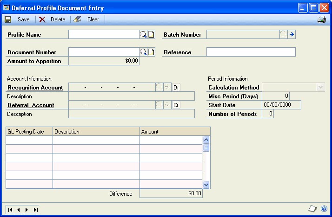Click first row GL Posting Date cell
The image size is (332, 217).
tap(29, 140)
